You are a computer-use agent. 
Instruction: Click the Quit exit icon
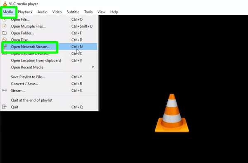[5, 107]
